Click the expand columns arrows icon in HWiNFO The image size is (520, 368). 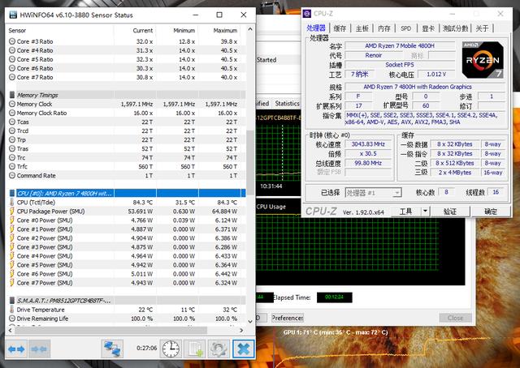click(x=17, y=348)
